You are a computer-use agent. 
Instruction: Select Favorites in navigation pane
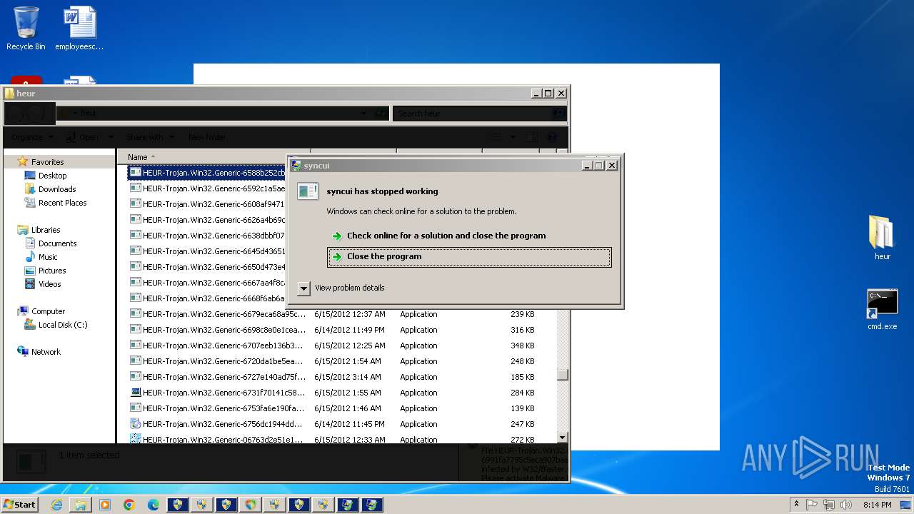point(47,162)
